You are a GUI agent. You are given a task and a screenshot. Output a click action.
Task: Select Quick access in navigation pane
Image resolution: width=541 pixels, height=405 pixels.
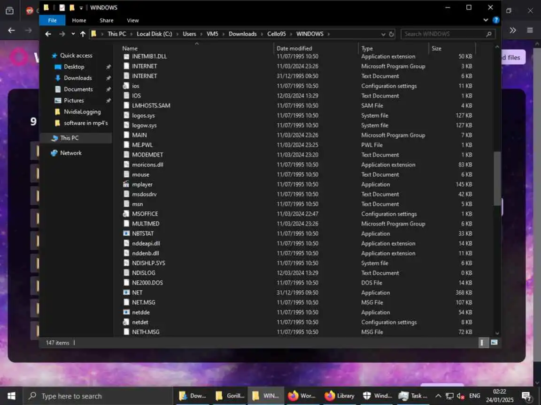point(76,55)
